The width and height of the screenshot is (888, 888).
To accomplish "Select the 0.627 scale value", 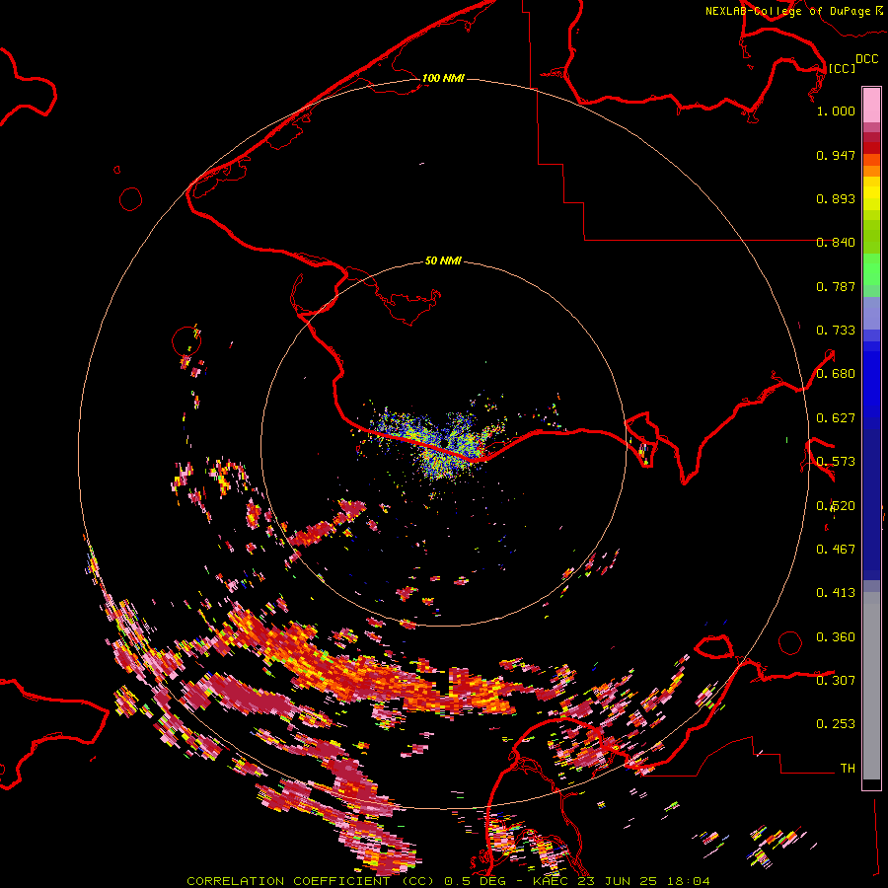I will [836, 418].
